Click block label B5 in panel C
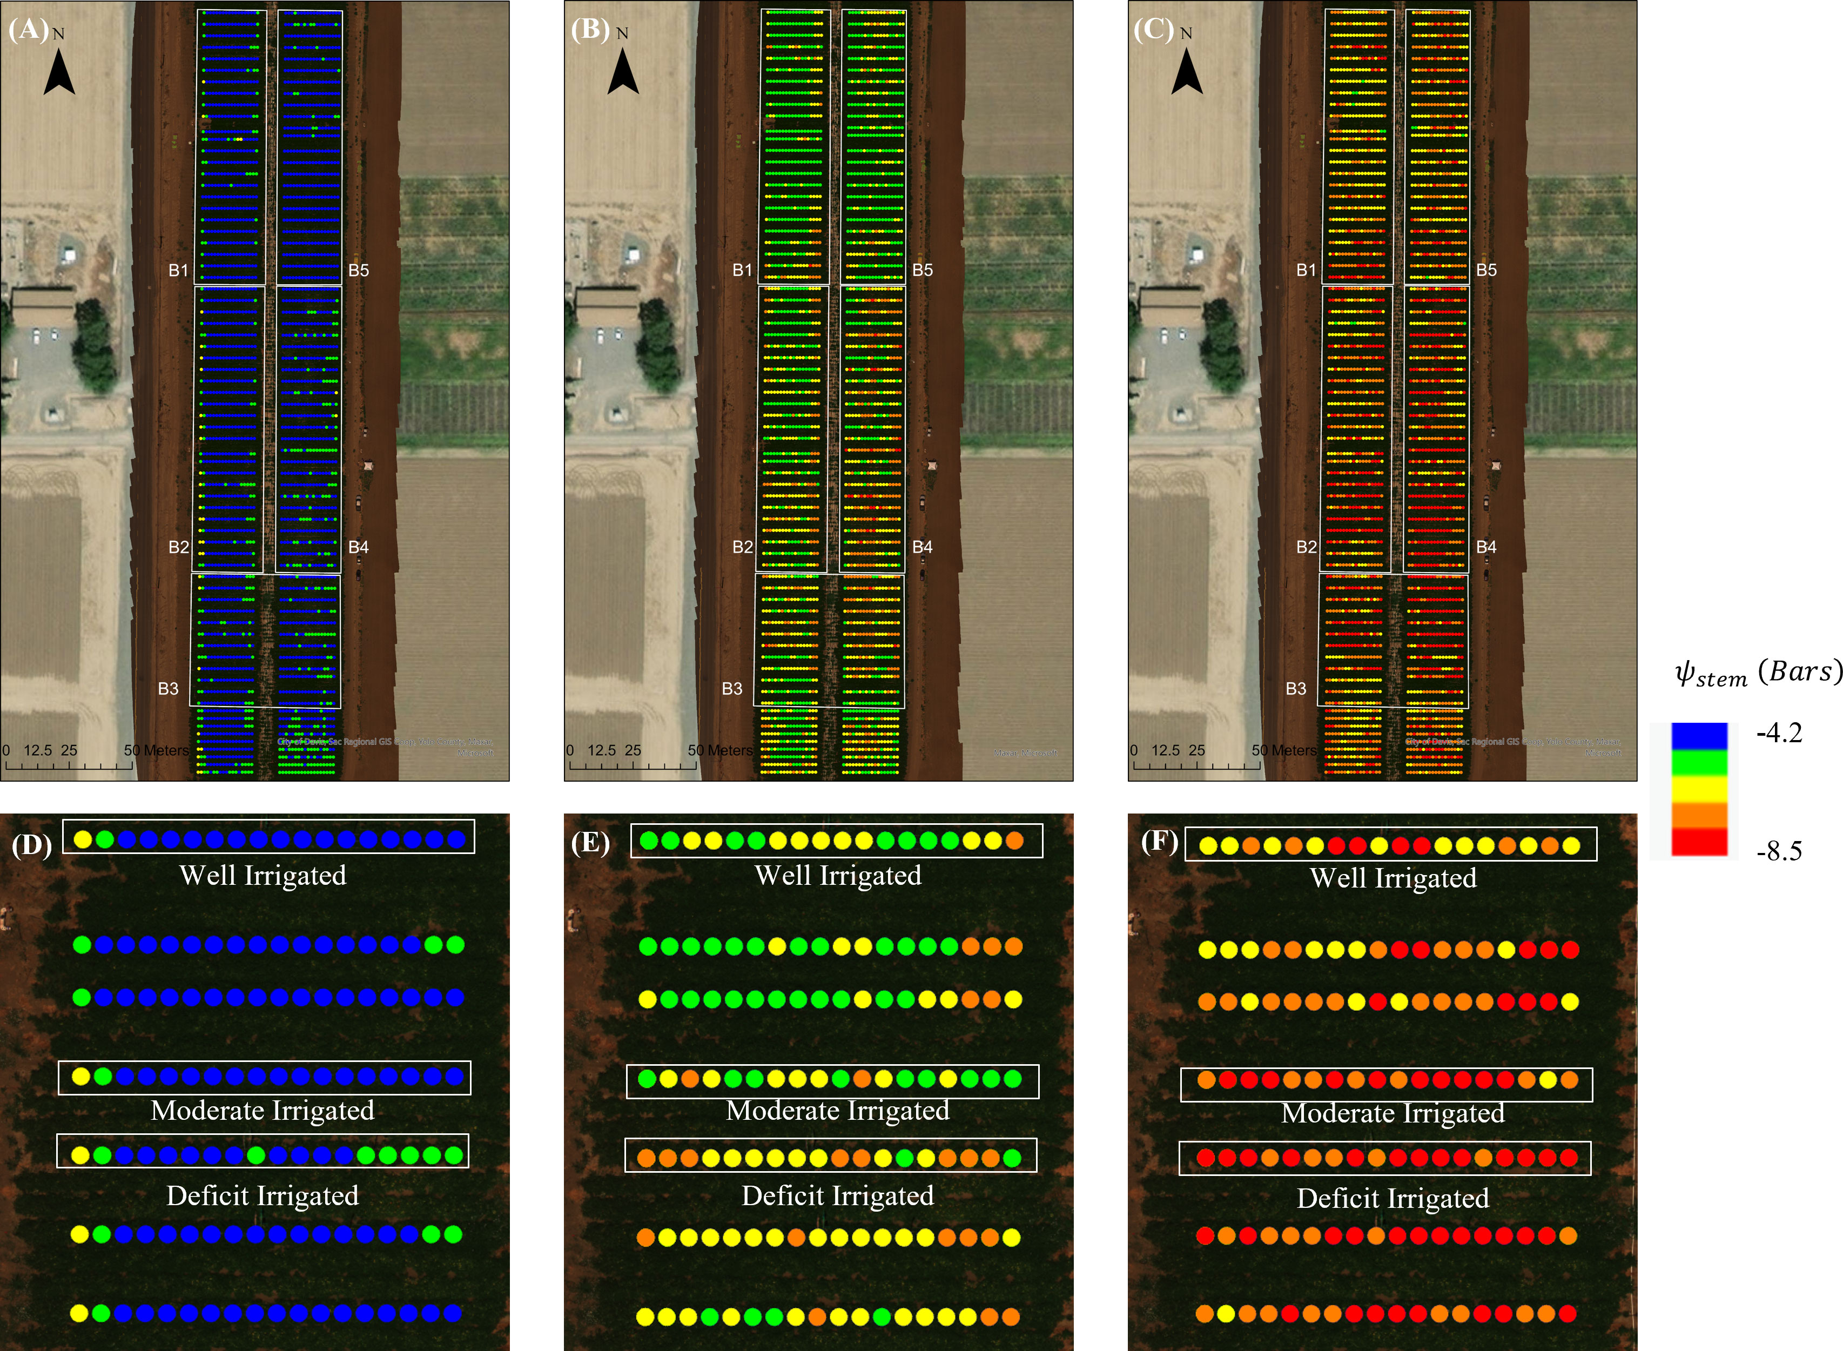 click(1485, 270)
